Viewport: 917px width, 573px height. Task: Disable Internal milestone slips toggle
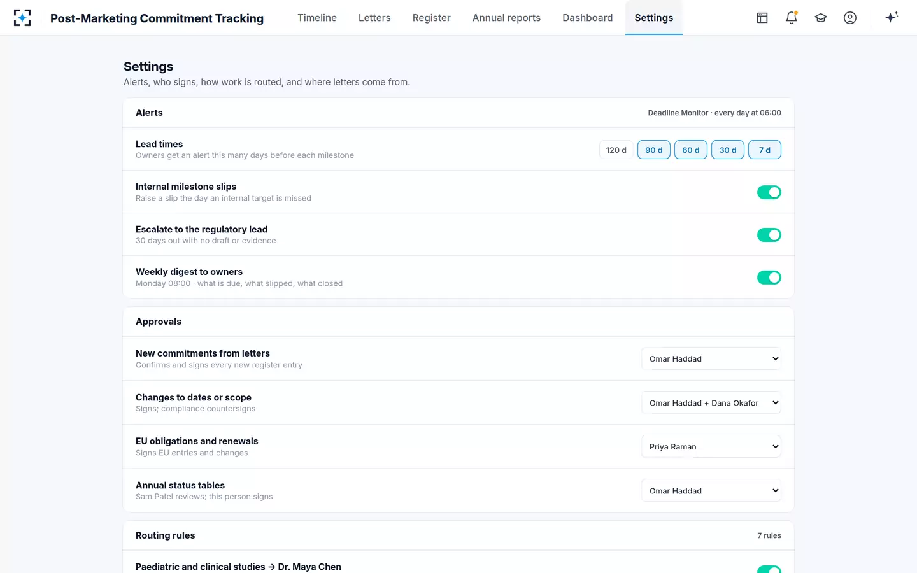click(x=769, y=192)
